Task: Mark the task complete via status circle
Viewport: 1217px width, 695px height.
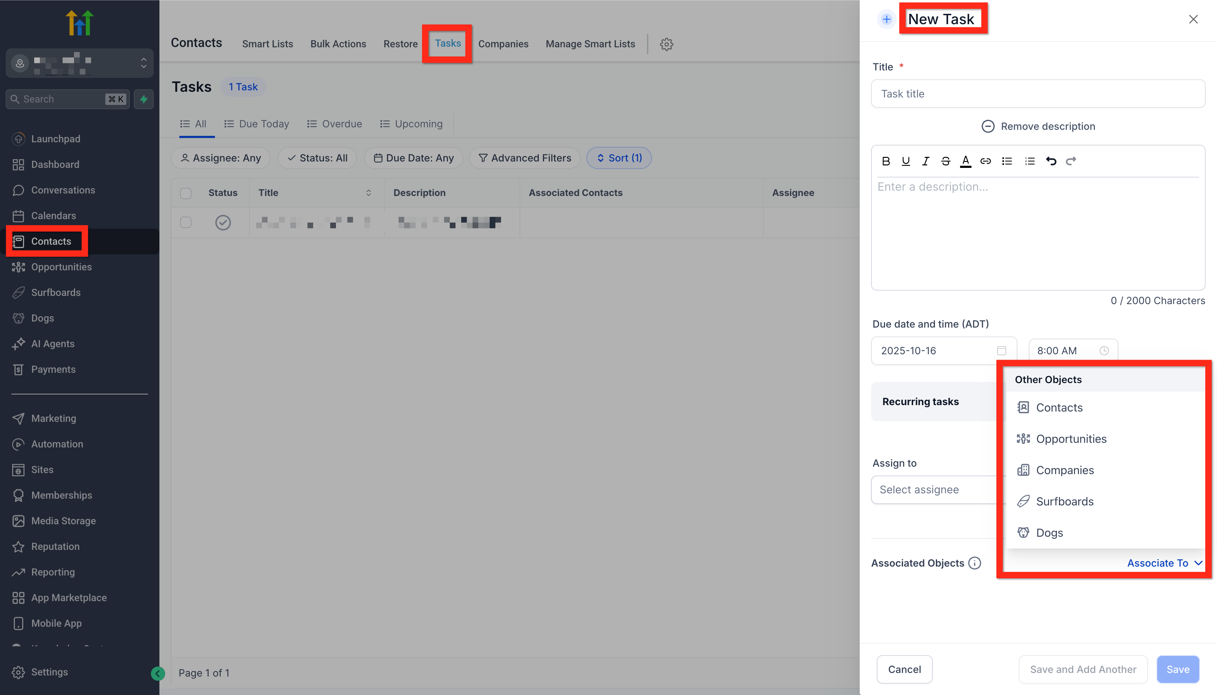Action: click(223, 222)
